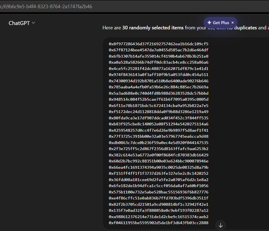The image size is (269, 231).
Task: Click address 0x575b1100e732e5abe528bac55156936f6b827776
Action: (158, 192)
